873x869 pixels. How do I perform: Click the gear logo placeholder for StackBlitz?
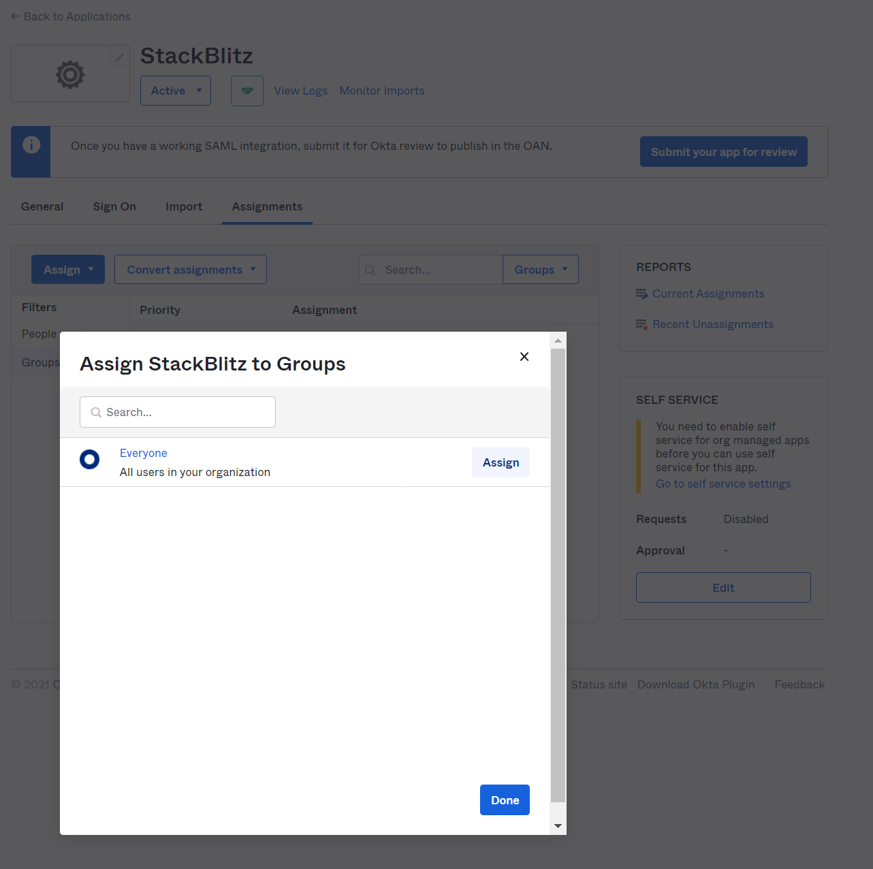pos(69,74)
